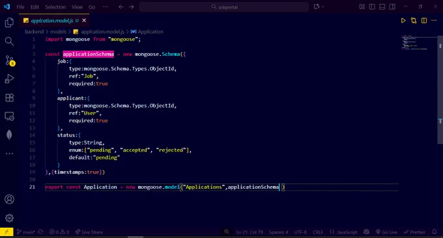Image resolution: width=443 pixels, height=238 pixels.
Task: Click the zoom magnifier status bar icon
Action: click(x=227, y=231)
